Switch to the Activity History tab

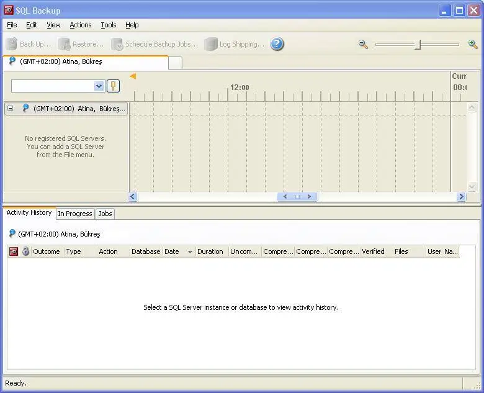[29, 212]
